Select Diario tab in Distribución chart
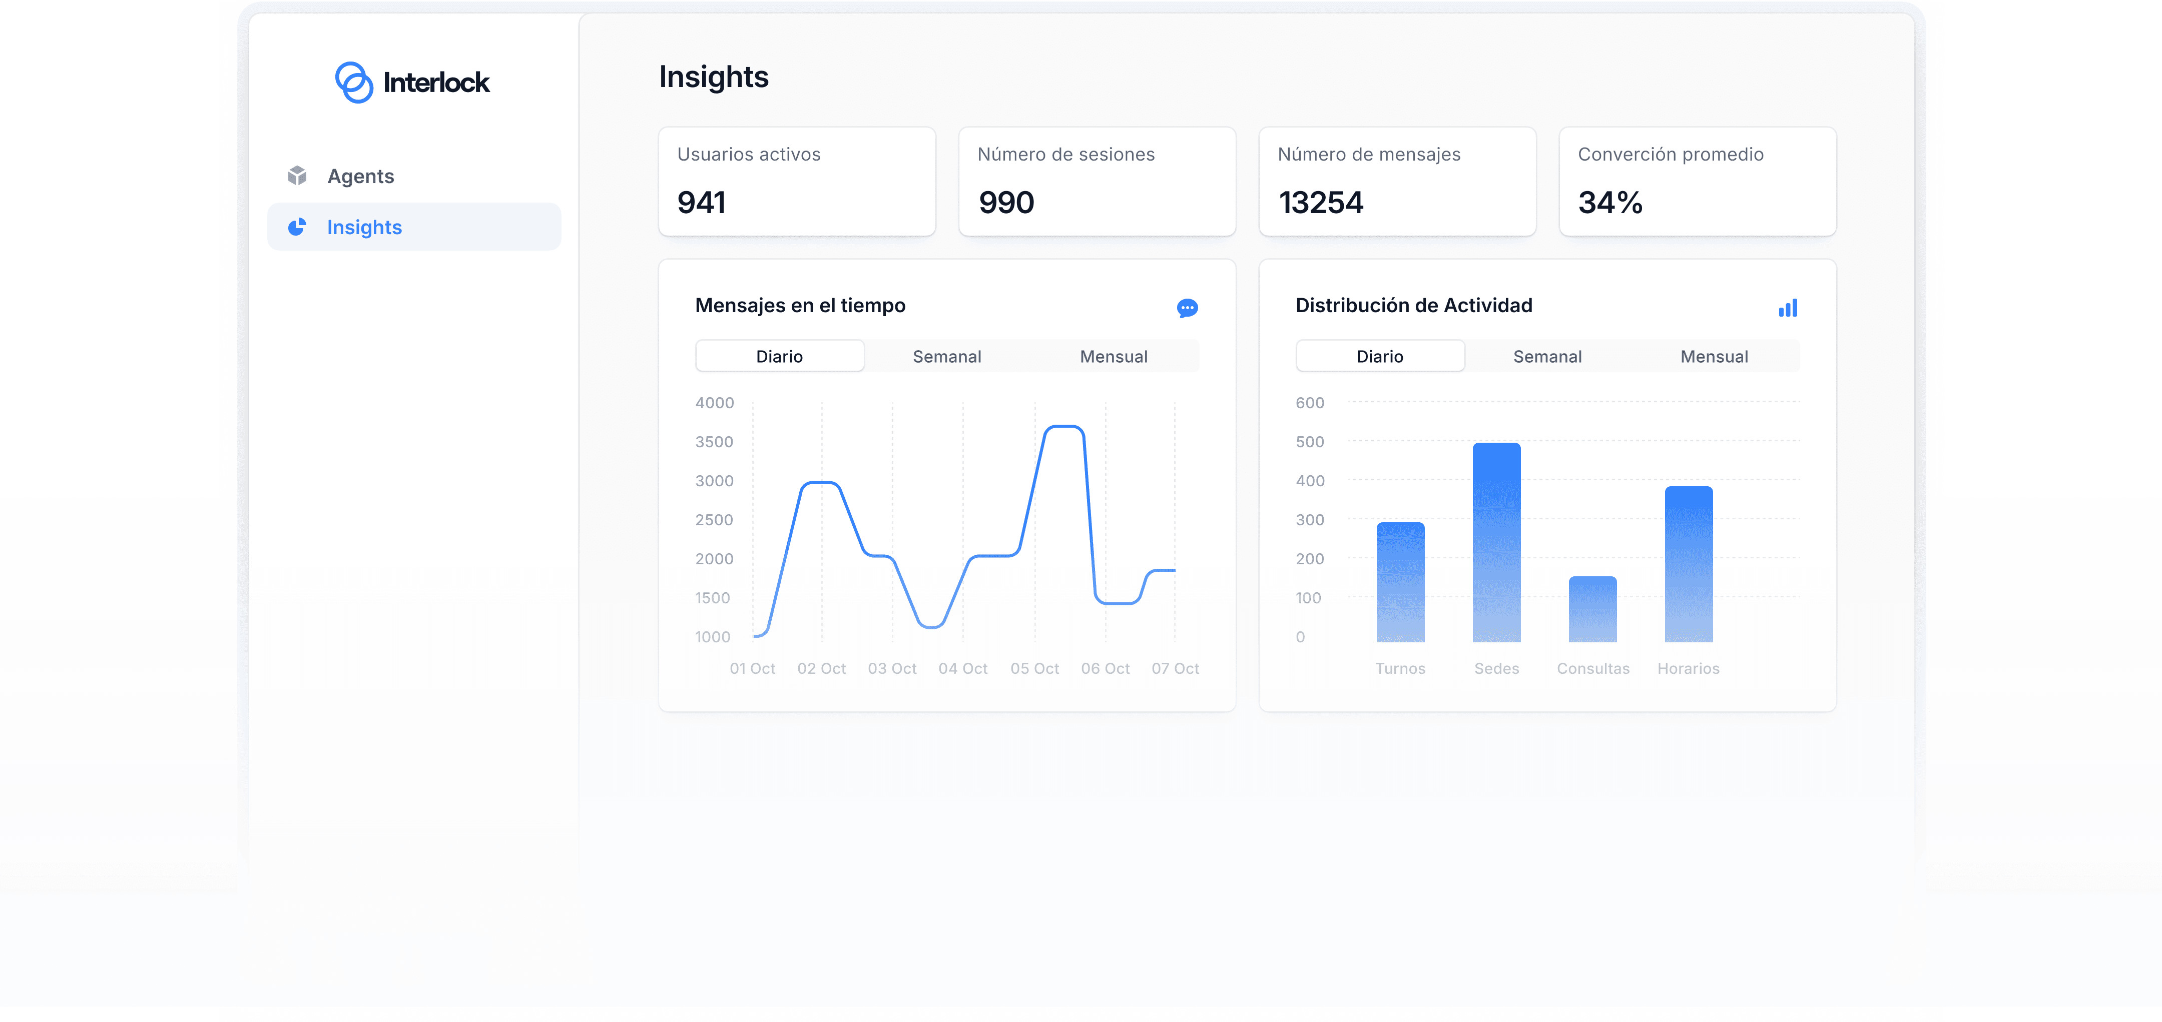 [1380, 357]
